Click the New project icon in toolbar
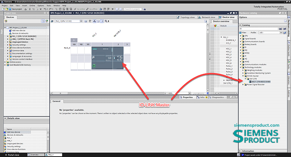Screen dimensions: 291x157 [3, 9]
